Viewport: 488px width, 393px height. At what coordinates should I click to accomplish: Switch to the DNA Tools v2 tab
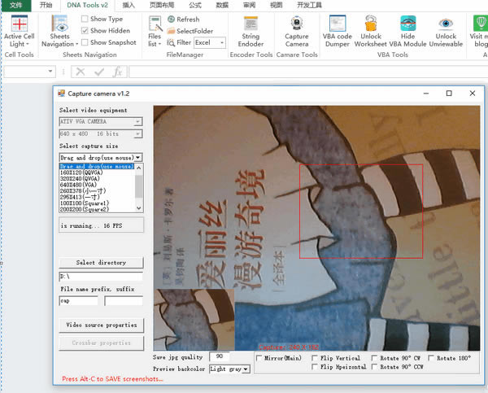88,6
